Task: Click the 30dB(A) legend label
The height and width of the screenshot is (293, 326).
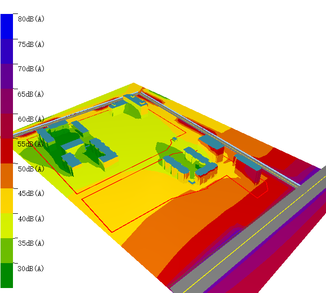Action: [31, 269]
